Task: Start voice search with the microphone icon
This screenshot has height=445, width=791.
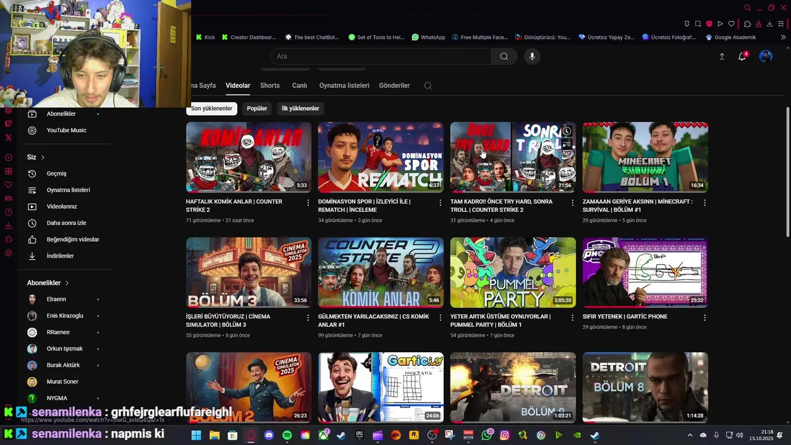Action: pos(532,56)
